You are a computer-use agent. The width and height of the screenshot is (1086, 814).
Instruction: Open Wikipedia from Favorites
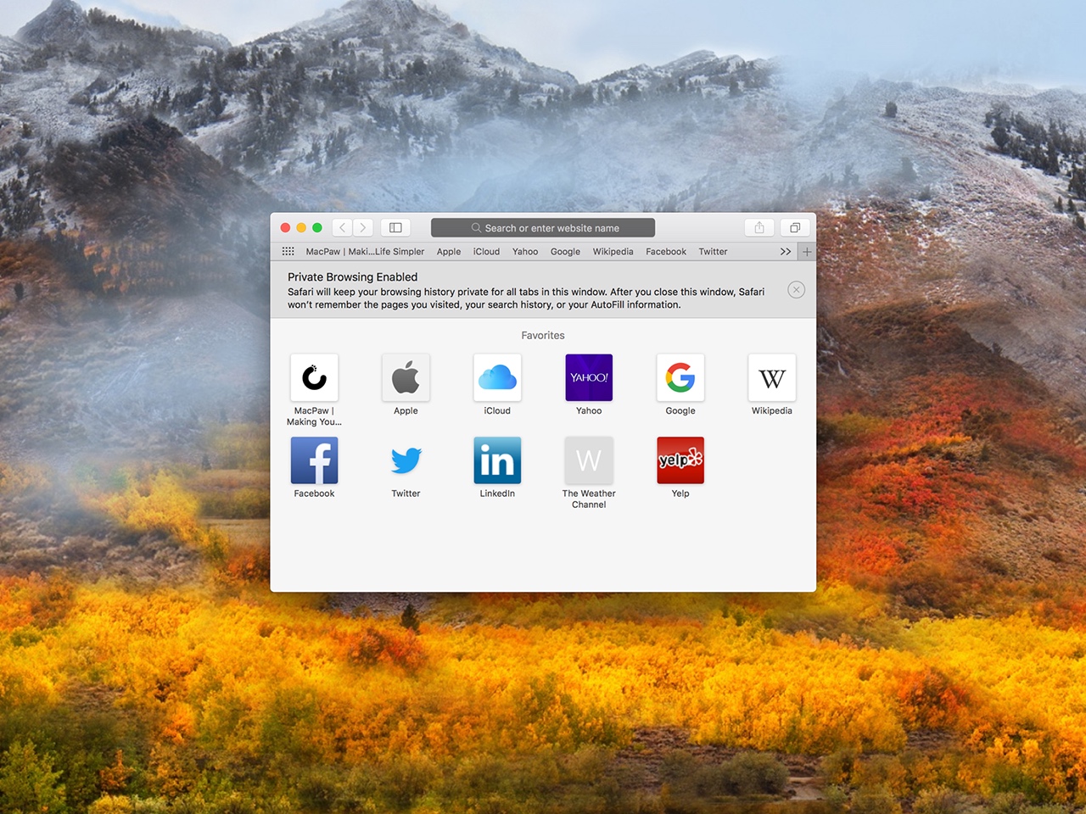pyautogui.click(x=771, y=377)
